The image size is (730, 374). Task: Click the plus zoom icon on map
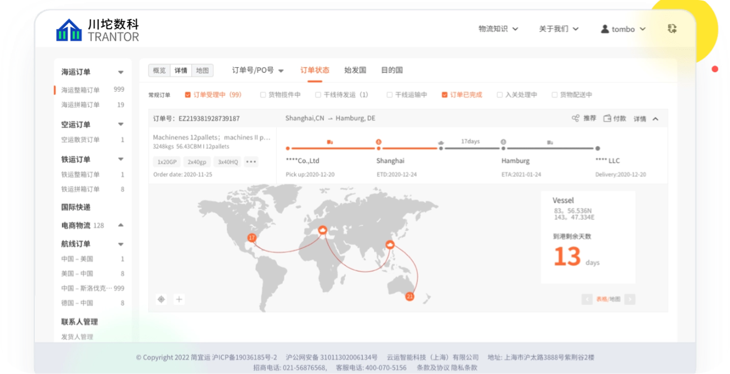coord(179,299)
